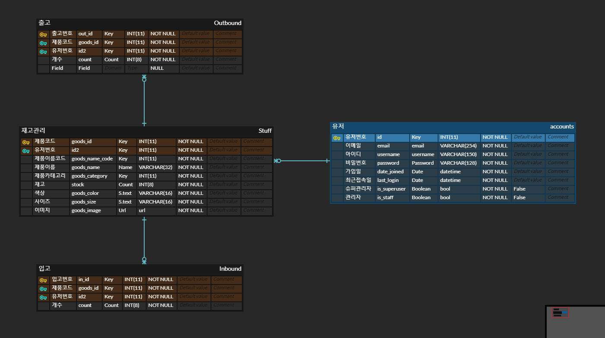Click the goods_name_code field in Stuff

click(x=93, y=159)
